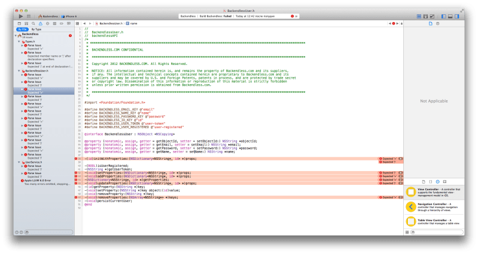The width and height of the screenshot is (478, 254).
Task: Go forward in editor history
Action: (90, 23)
